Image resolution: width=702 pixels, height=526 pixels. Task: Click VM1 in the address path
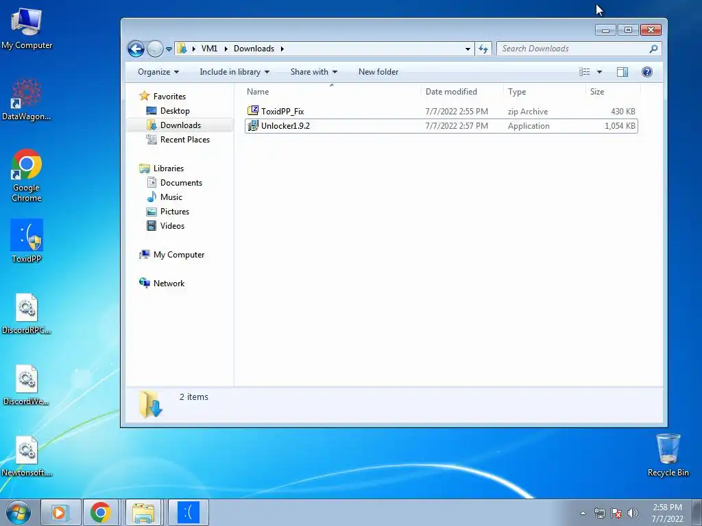[x=209, y=49]
